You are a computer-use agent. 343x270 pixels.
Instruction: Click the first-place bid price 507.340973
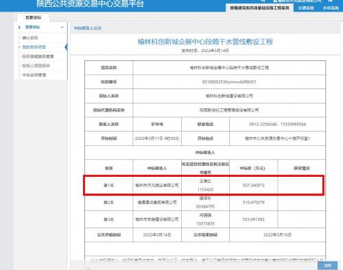click(x=254, y=185)
